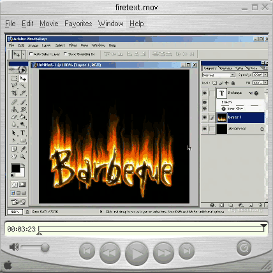This screenshot has width=273, height=273.
Task: Select the Rectangle shape tool
Action: pos(22,140)
